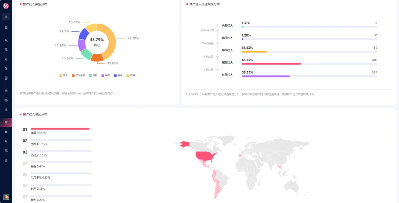399x203 pixels.
Task: Click the purple 长尾红人 progress bar
Action: [266, 76]
